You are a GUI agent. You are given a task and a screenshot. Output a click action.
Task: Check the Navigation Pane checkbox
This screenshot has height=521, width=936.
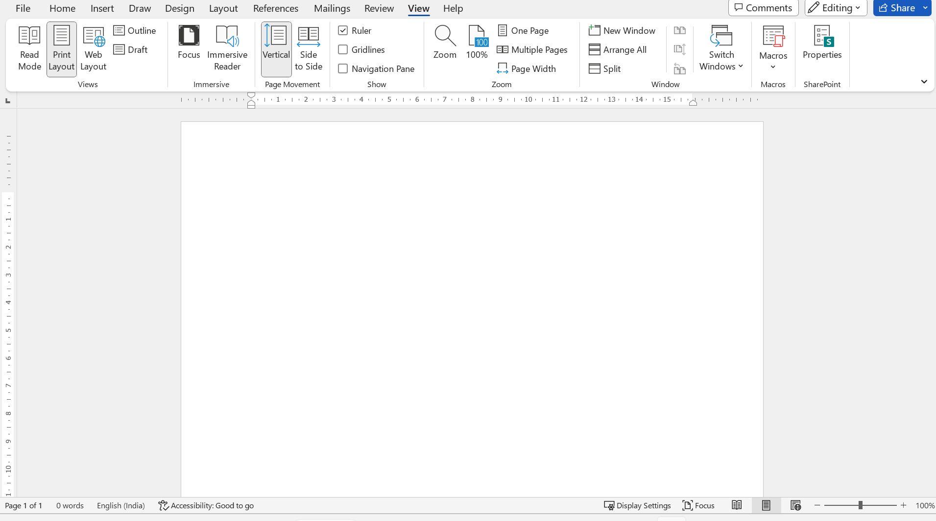(343, 68)
